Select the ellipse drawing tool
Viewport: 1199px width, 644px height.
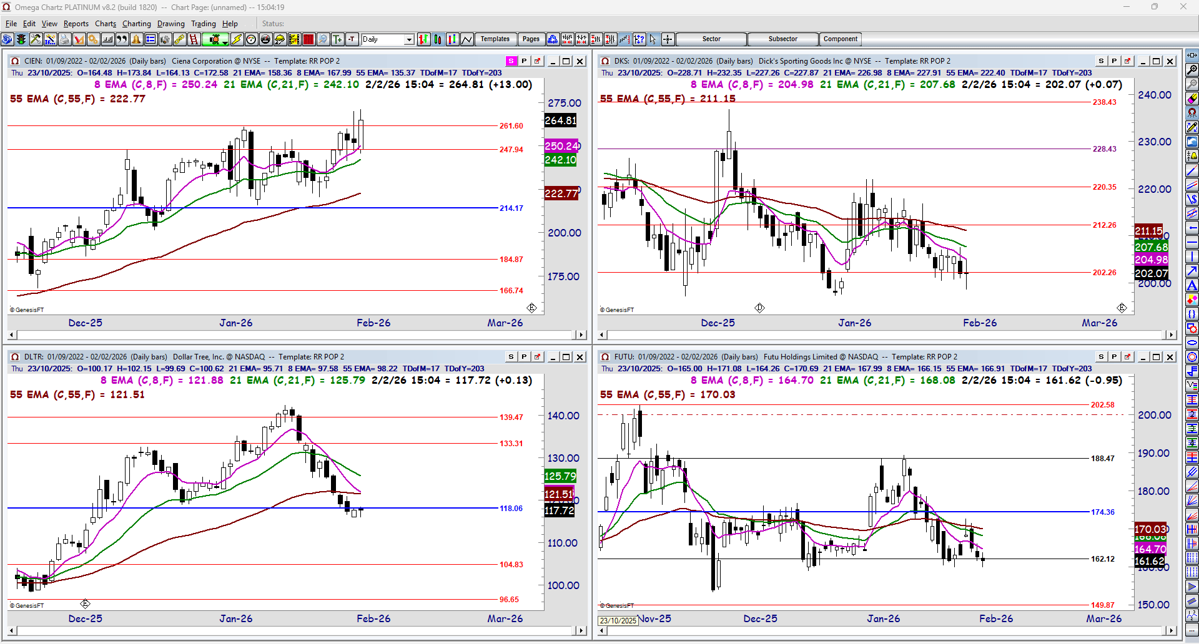1192,343
